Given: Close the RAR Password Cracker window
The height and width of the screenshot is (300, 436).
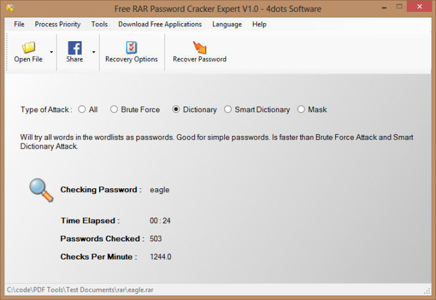Looking at the screenshot, I should [x=420, y=7].
